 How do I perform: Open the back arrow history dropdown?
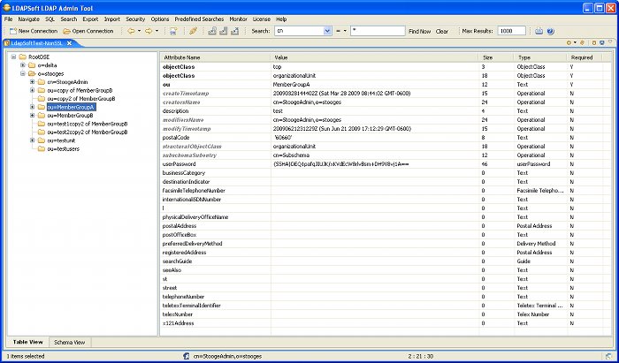[x=140, y=31]
